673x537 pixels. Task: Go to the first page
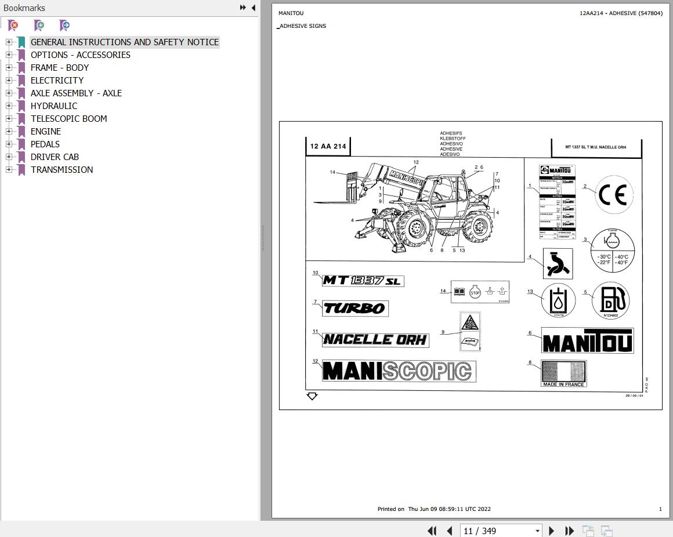click(x=432, y=531)
